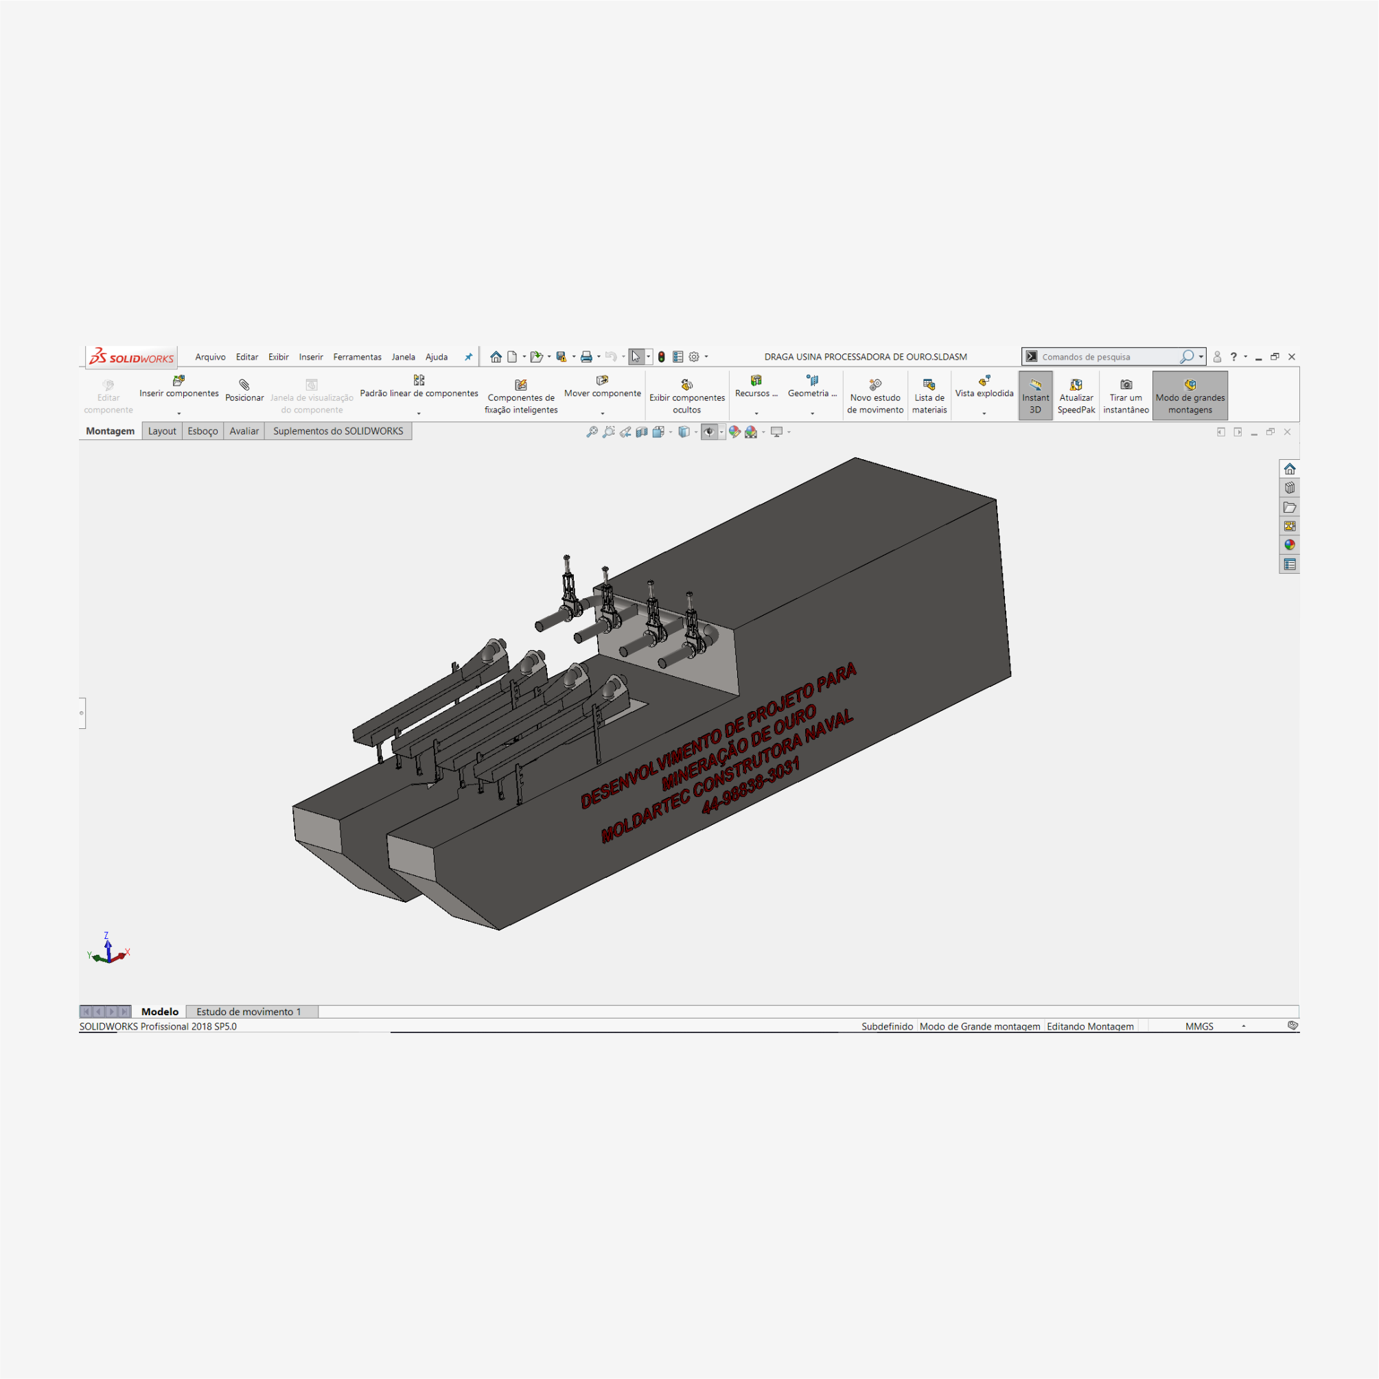Open the Geometria de referência tool

(x=812, y=387)
